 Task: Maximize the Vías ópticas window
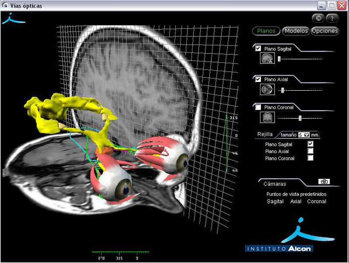[x=331, y=6]
